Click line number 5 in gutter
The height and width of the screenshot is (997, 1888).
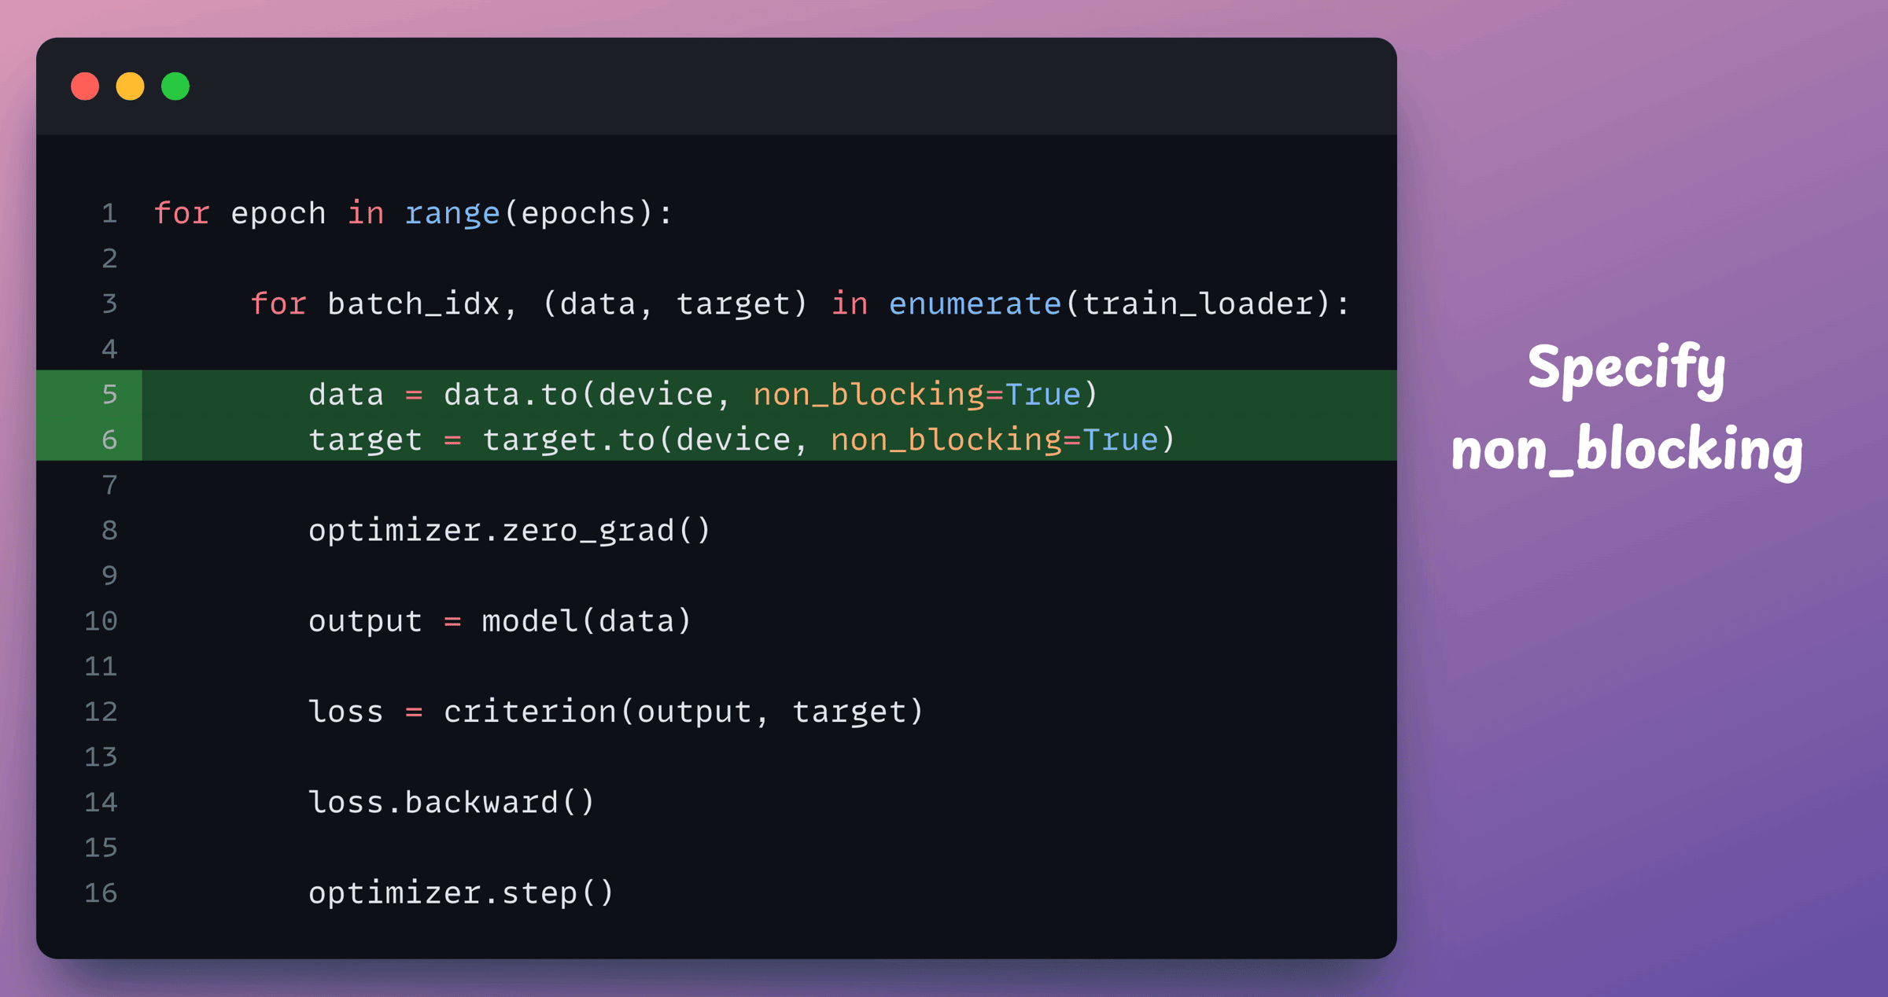pyautogui.click(x=110, y=394)
